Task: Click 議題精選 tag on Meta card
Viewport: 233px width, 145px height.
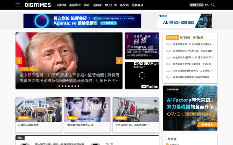Action: pos(72,118)
